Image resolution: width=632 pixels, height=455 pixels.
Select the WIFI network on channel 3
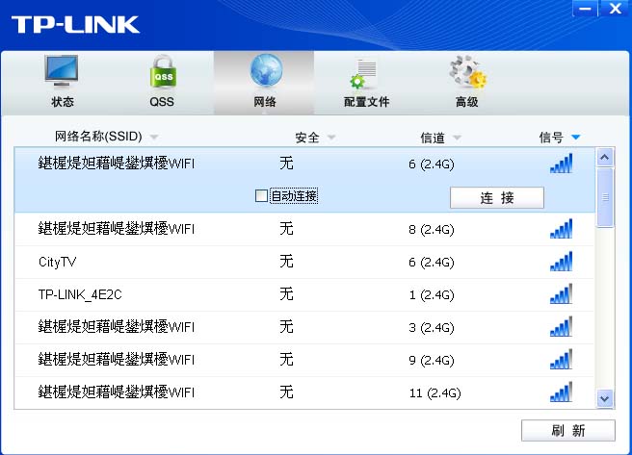[304, 327]
